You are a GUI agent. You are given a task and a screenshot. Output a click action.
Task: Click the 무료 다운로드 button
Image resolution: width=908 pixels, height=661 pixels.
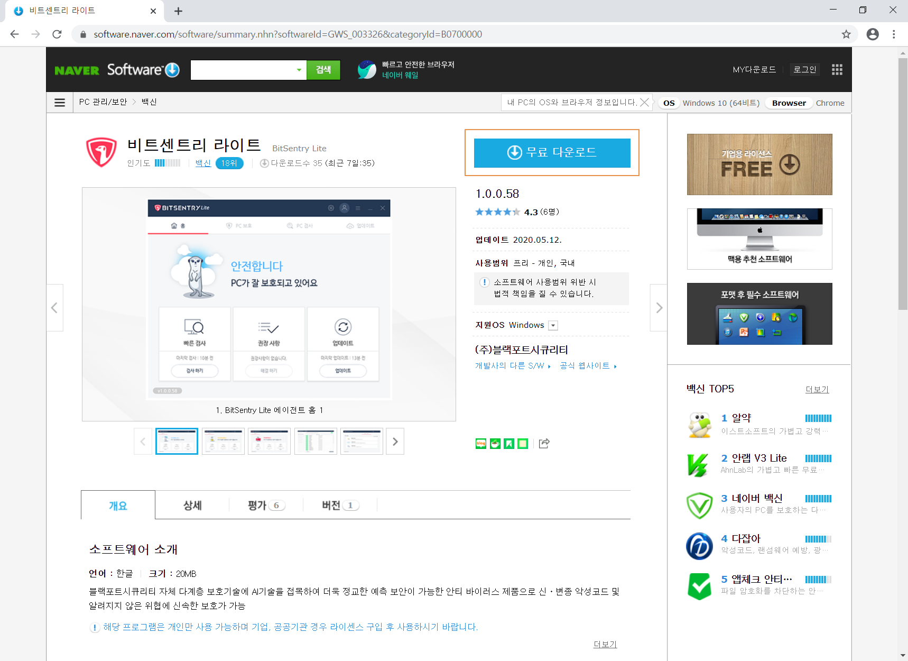(x=552, y=153)
